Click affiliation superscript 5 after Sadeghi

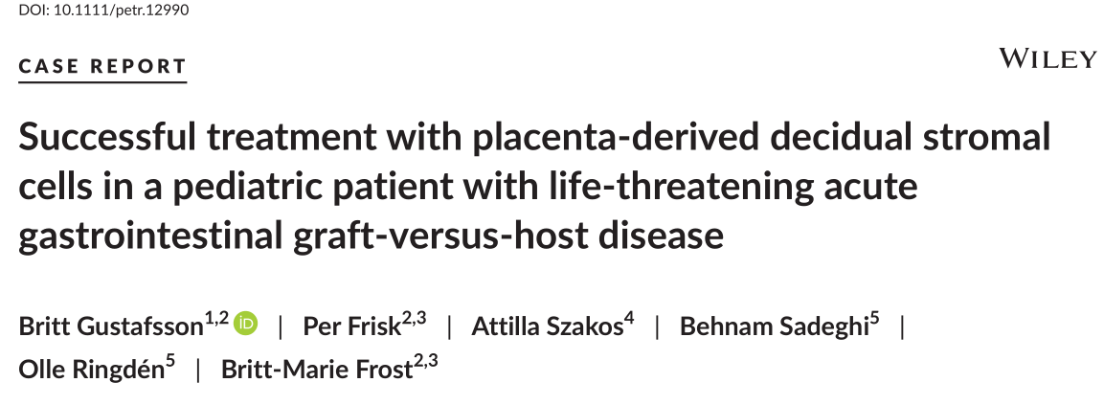874,320
